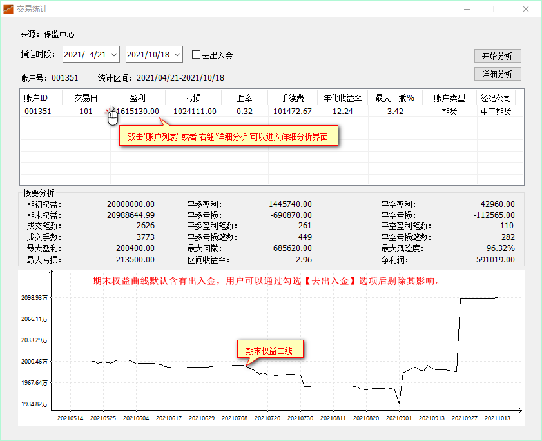Click the 平多盈利 value 1445740.00
Image resolution: width=542 pixels, height=441 pixels.
click(x=291, y=204)
